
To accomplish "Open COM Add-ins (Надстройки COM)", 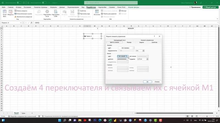I will (x=56, y=13).
